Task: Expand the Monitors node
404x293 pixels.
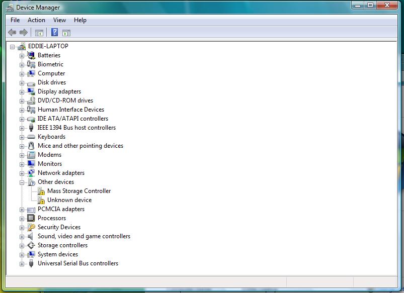Action: click(x=22, y=164)
